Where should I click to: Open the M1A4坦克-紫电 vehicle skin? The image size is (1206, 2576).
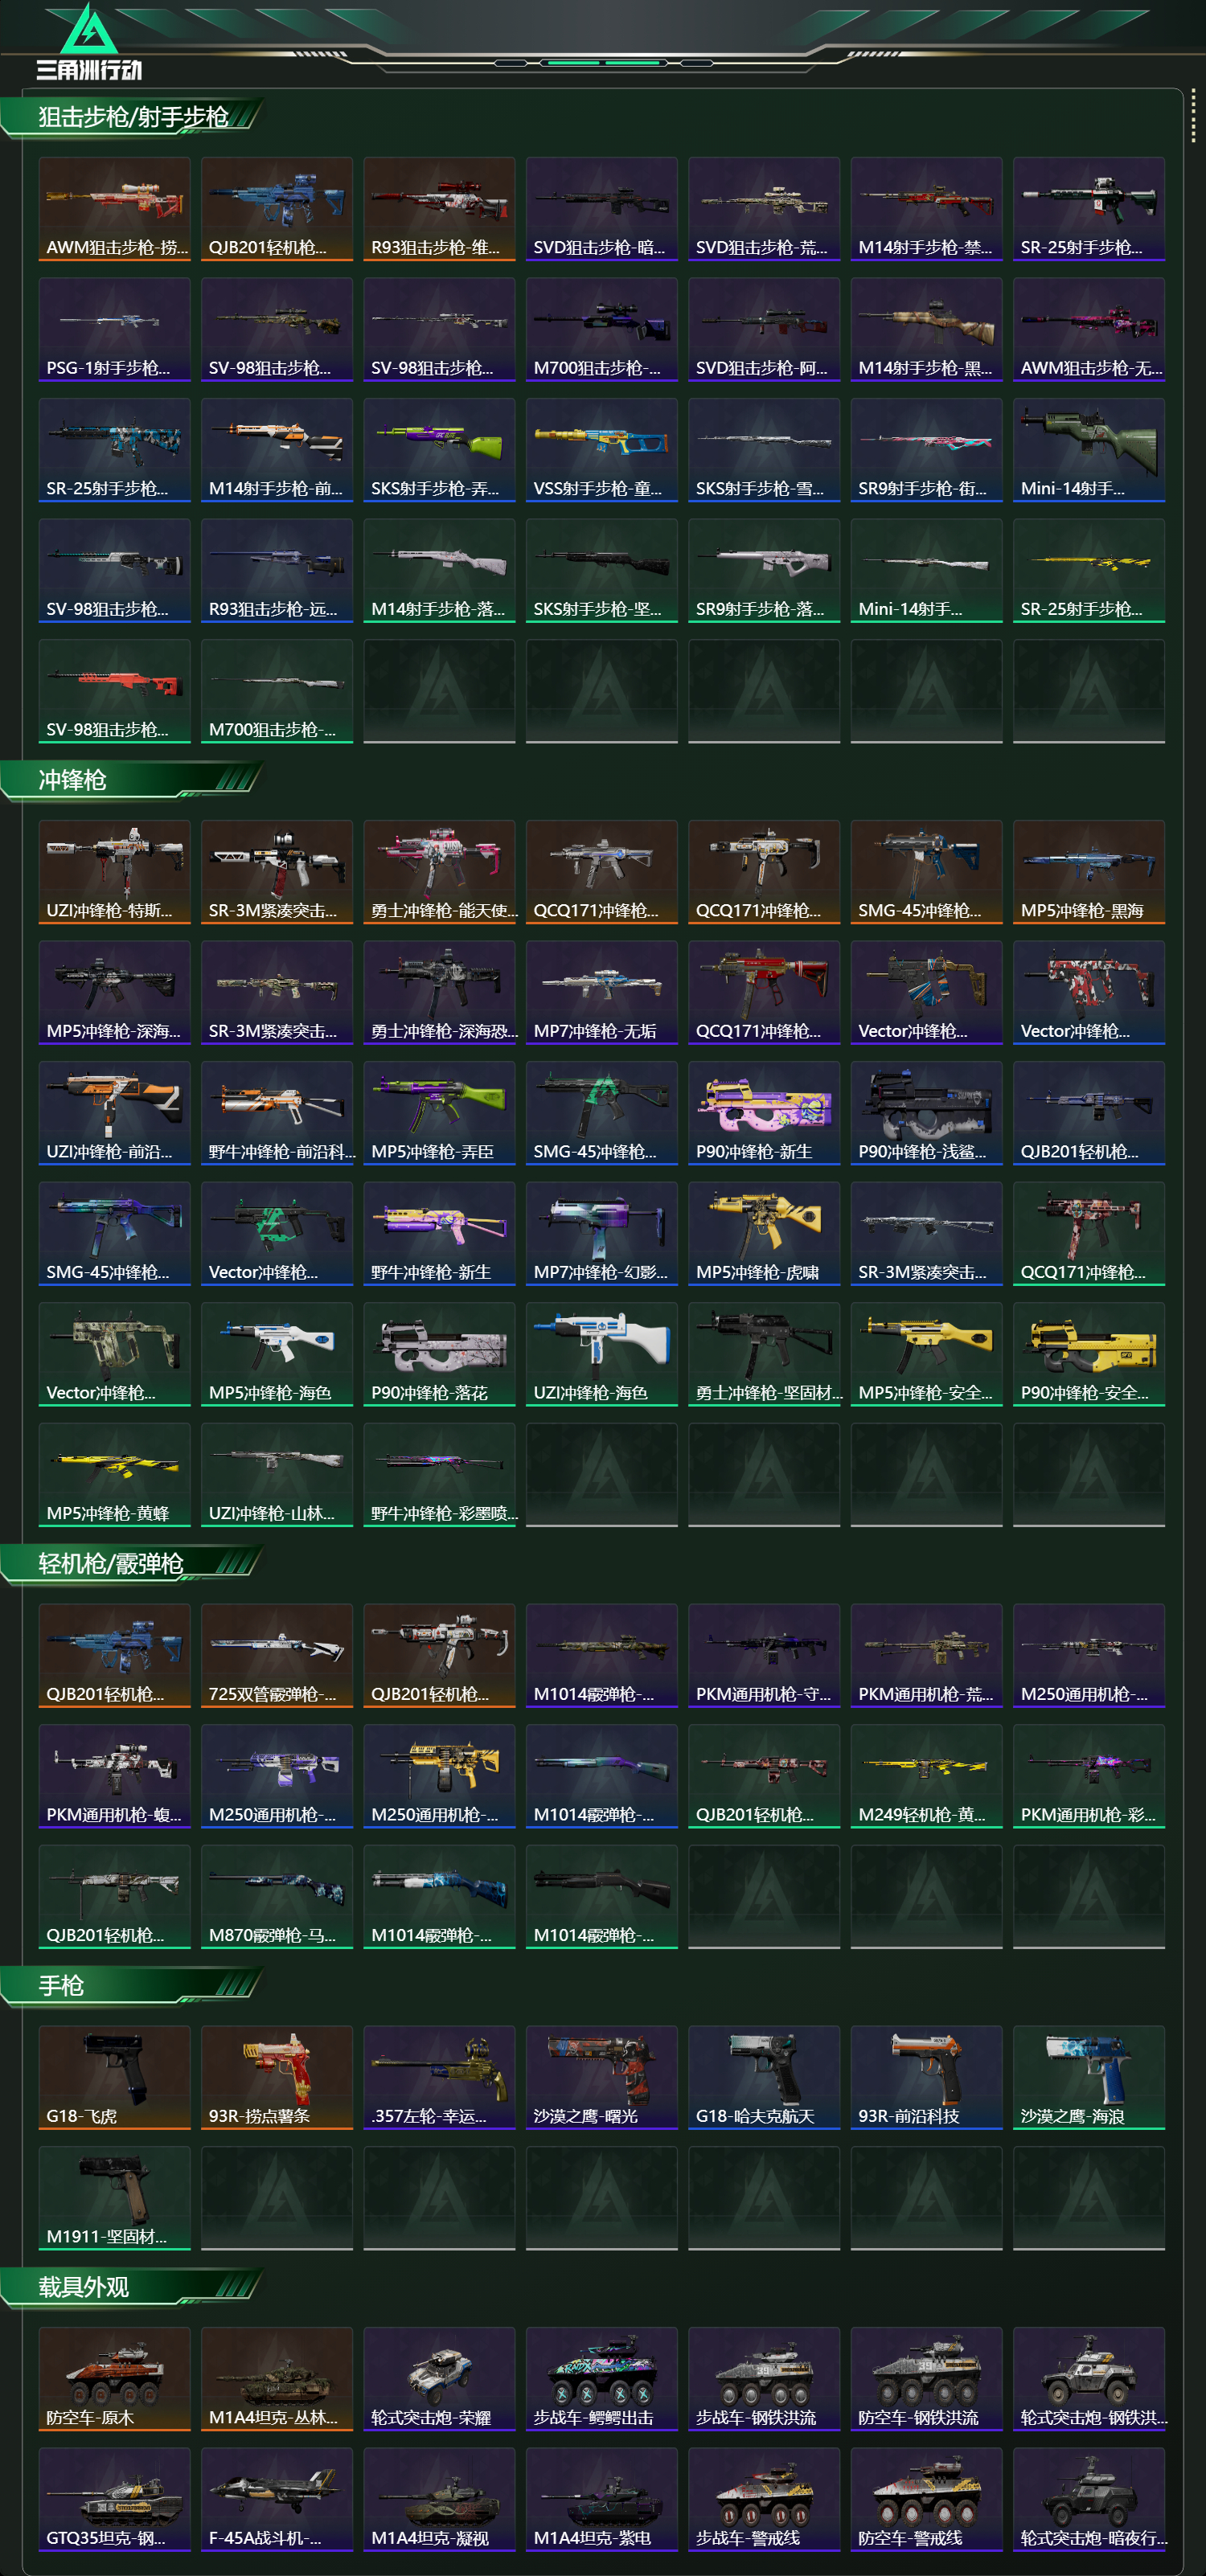(602, 2499)
